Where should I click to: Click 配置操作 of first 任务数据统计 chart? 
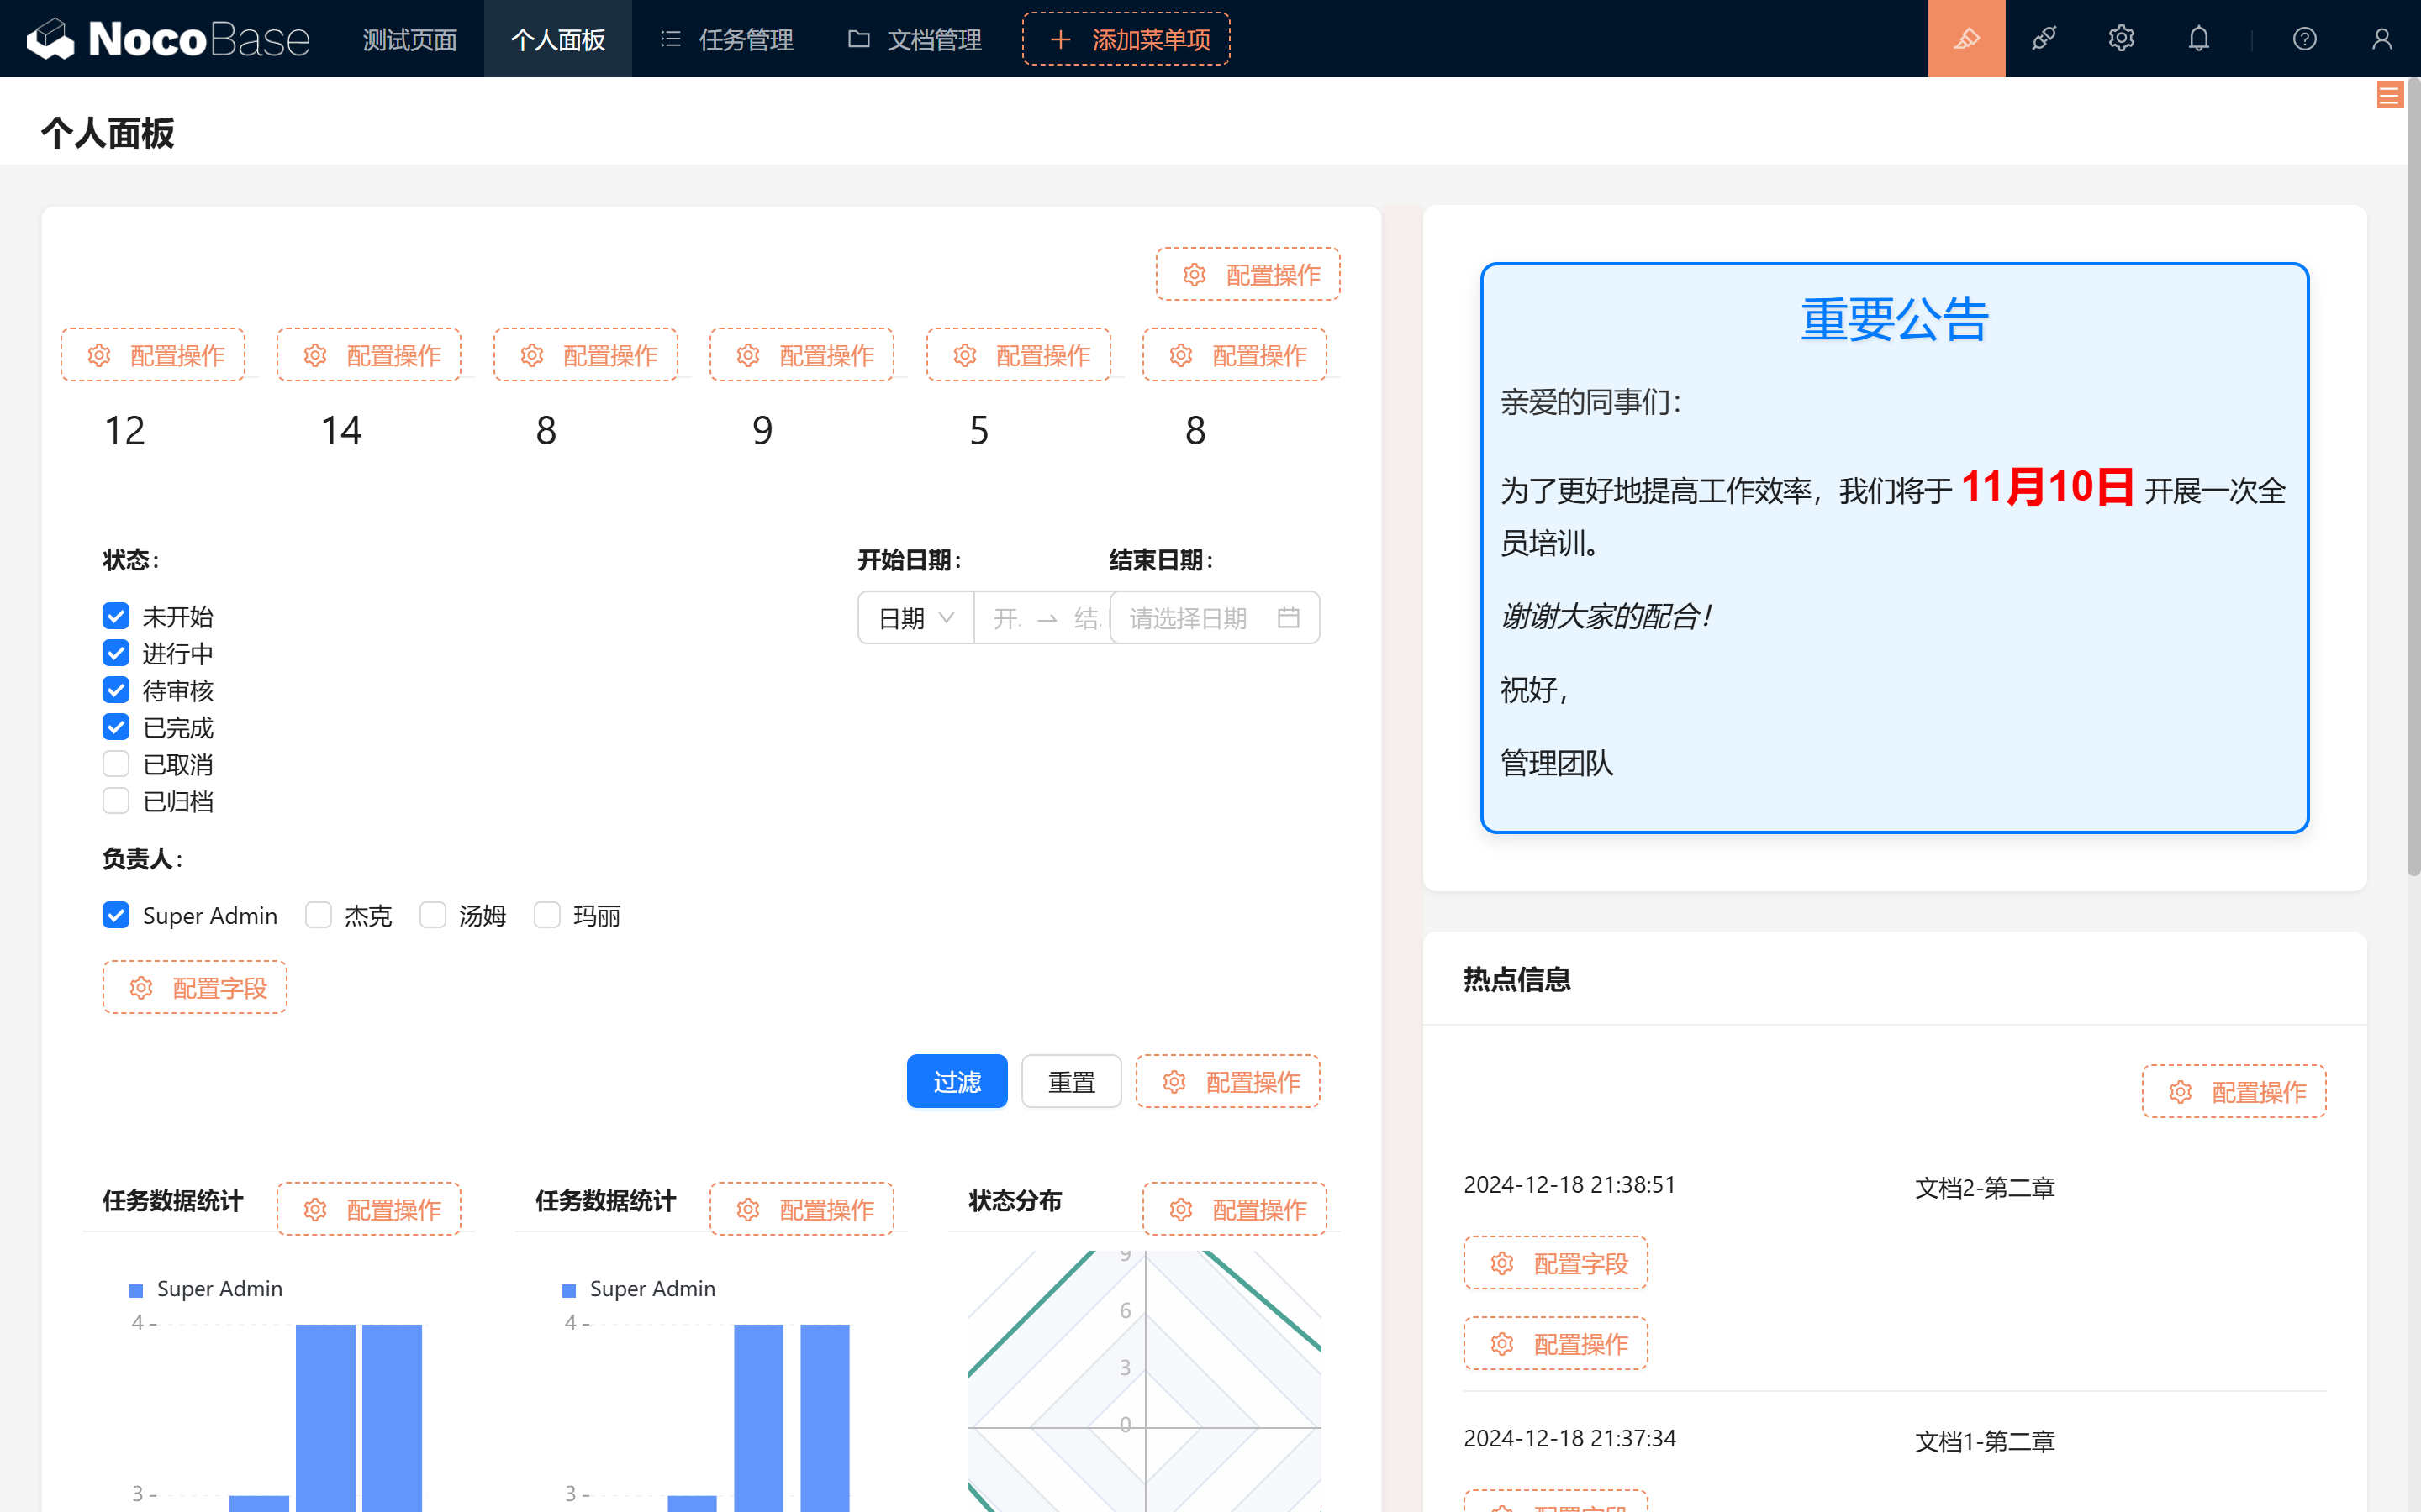point(369,1209)
